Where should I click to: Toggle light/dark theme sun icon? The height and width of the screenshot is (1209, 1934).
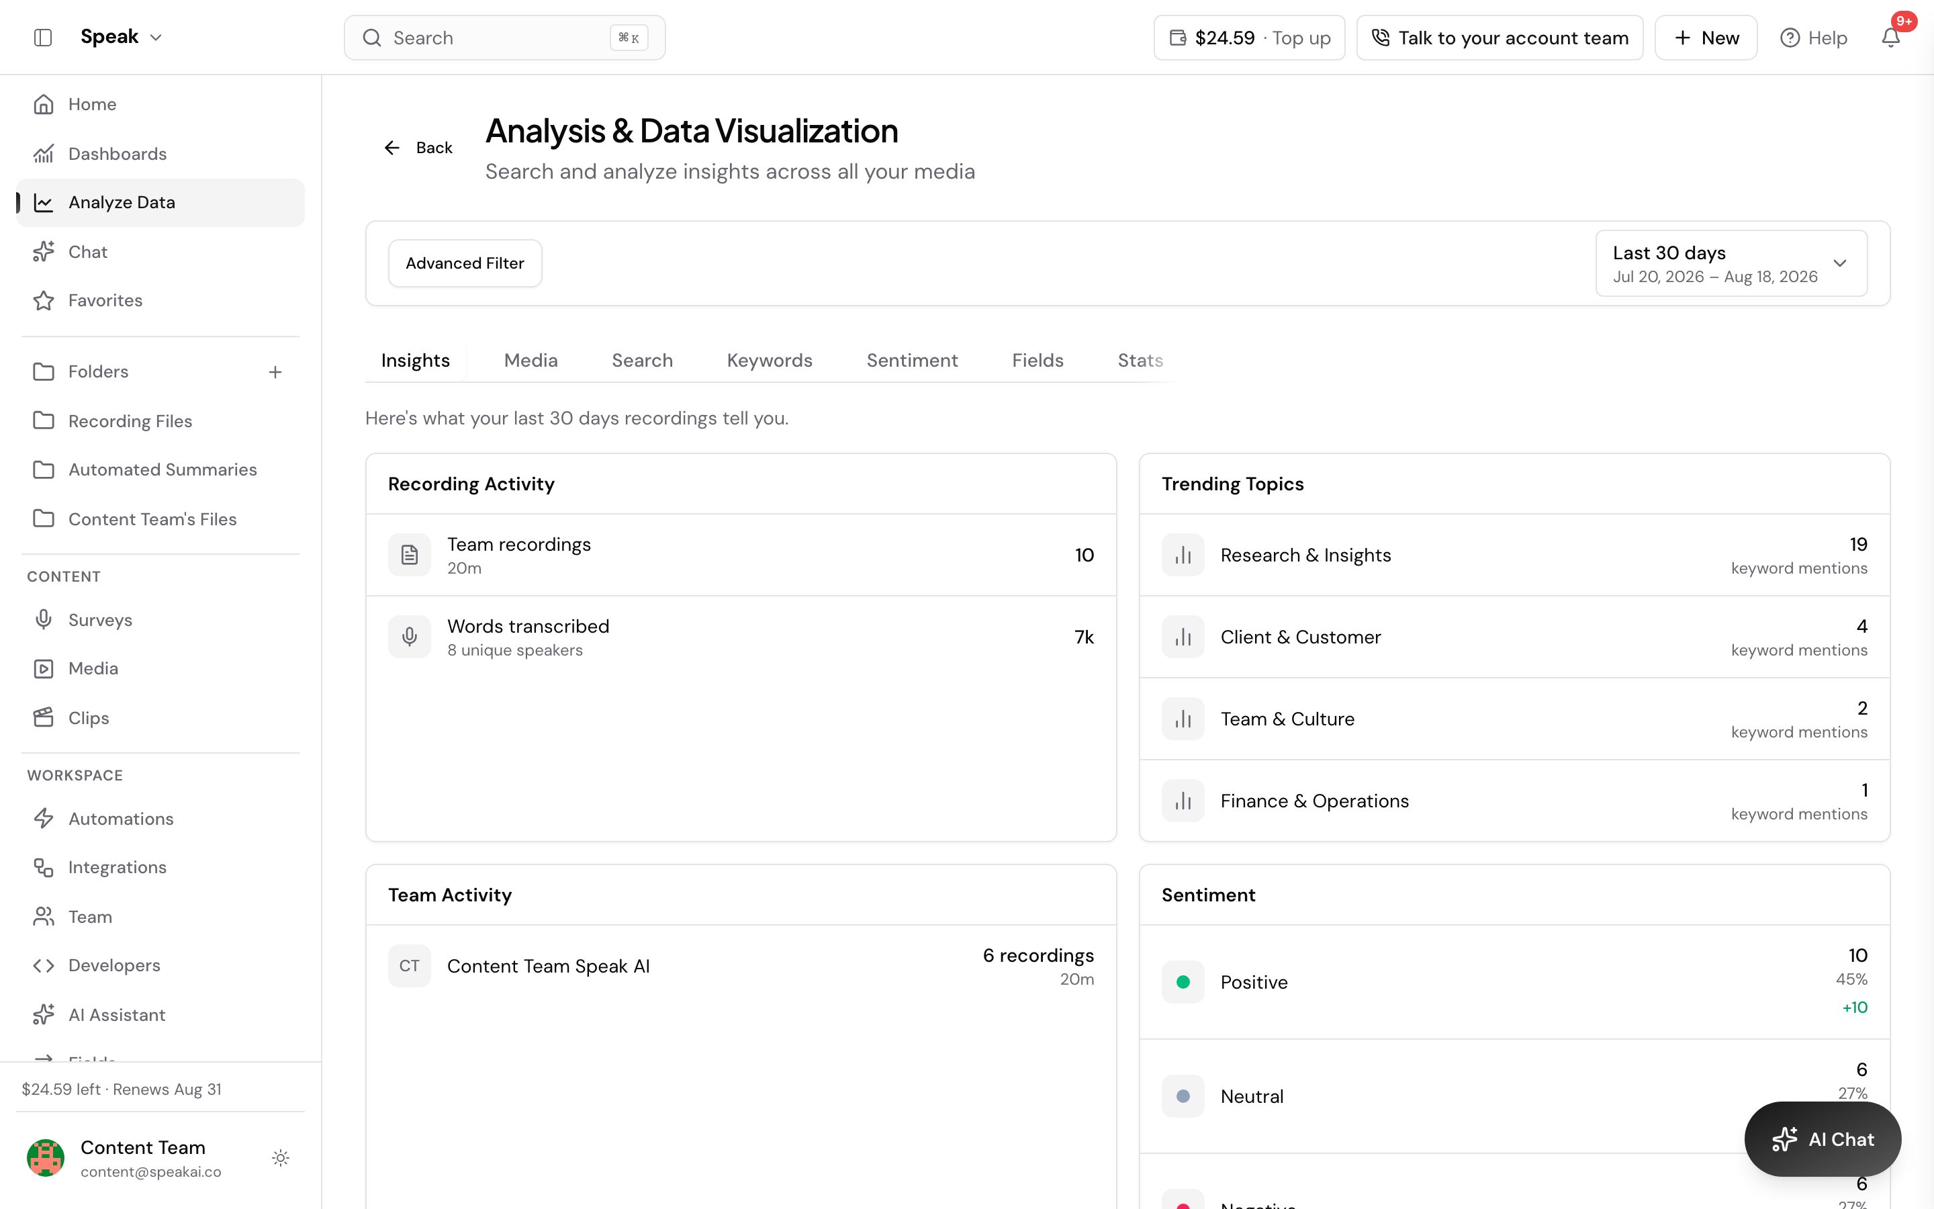(281, 1158)
